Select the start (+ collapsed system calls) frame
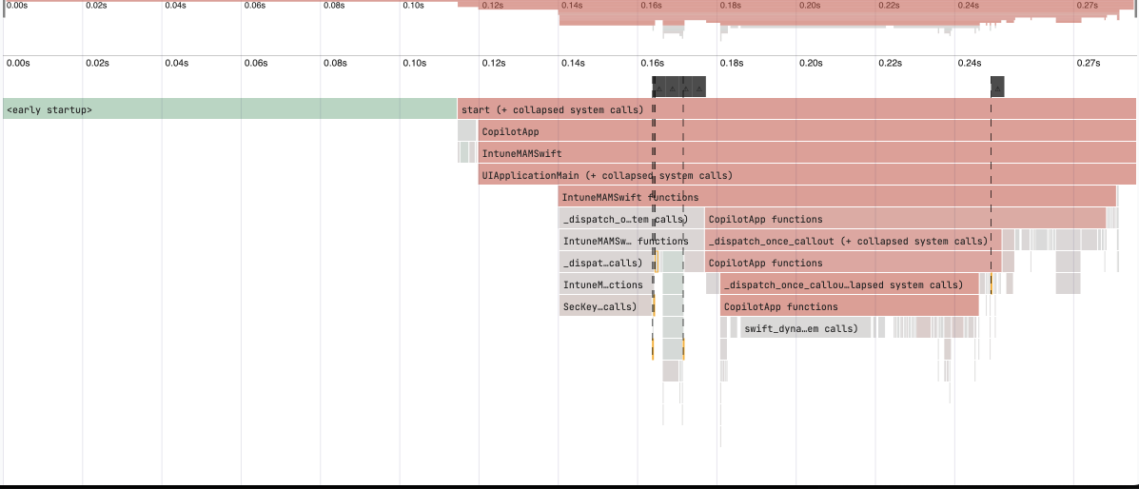 point(796,109)
